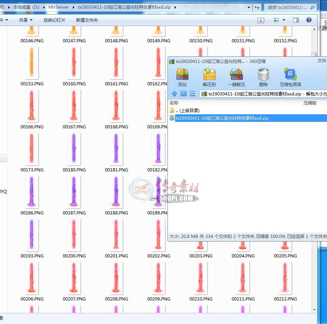Select thumbnail 00206.PNG

coord(32,278)
